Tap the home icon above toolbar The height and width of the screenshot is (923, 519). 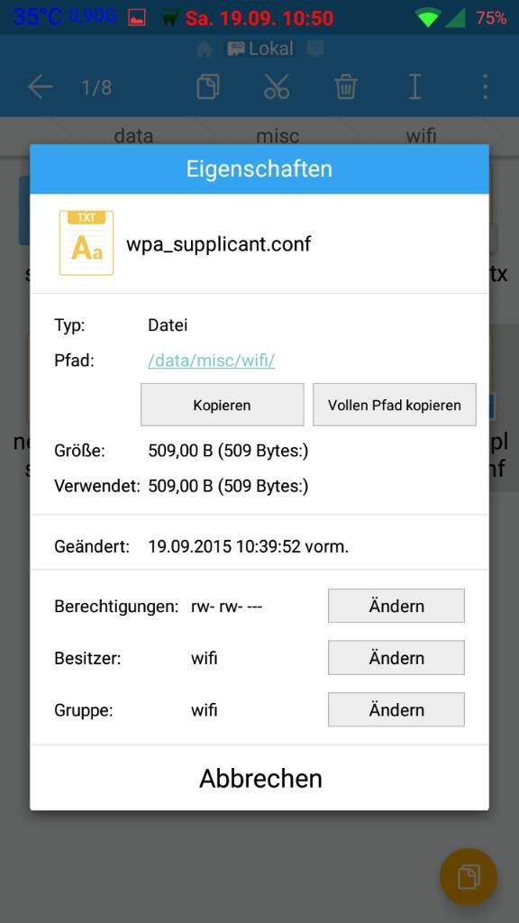coord(205,50)
